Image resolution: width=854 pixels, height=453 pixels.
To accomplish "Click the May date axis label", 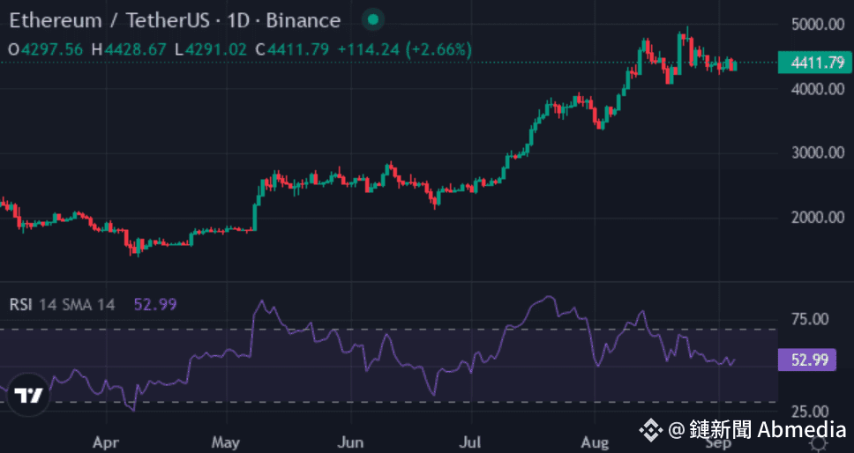I will (226, 442).
